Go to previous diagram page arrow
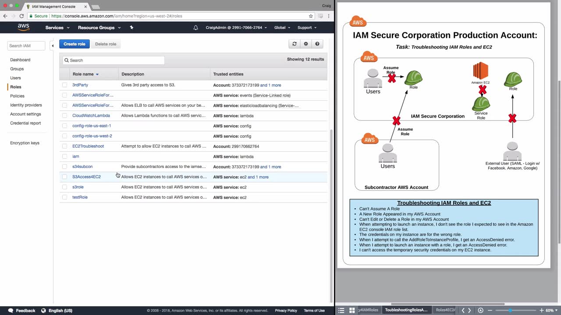Image resolution: width=561 pixels, height=315 pixels. 463,310
